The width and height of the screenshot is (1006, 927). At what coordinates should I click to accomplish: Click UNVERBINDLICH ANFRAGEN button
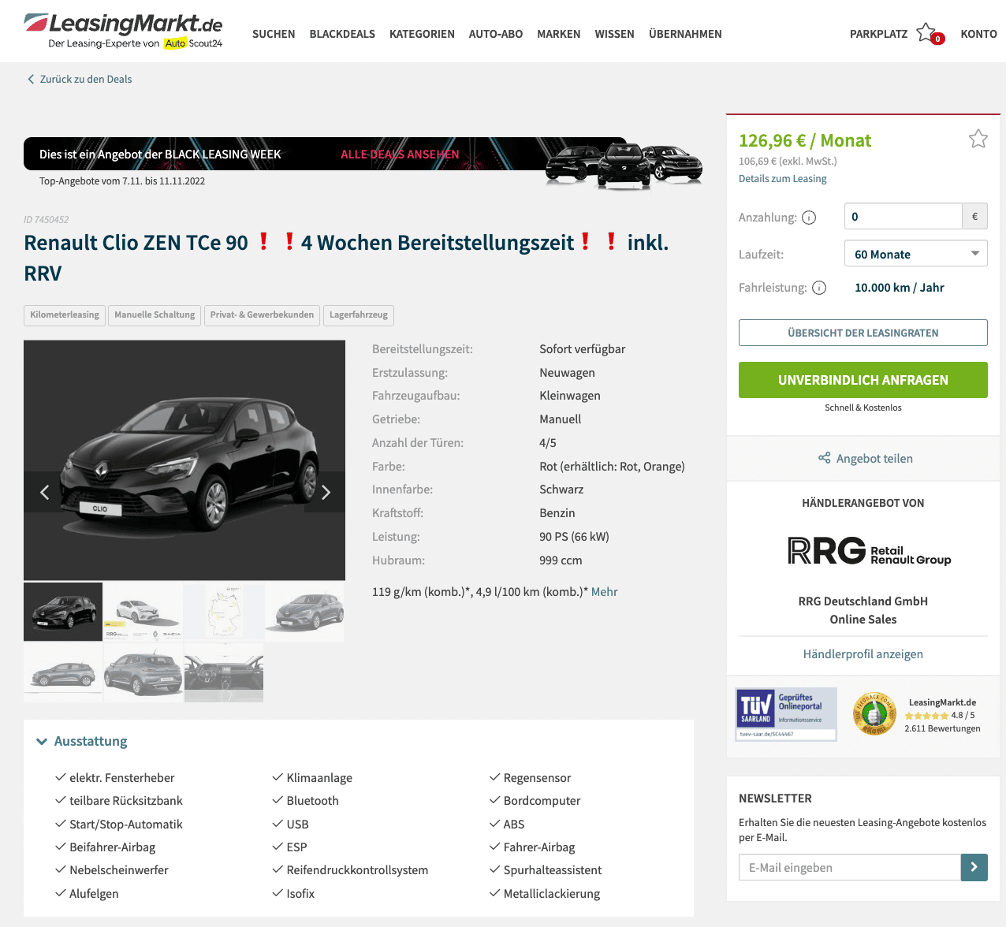pyautogui.click(x=863, y=380)
